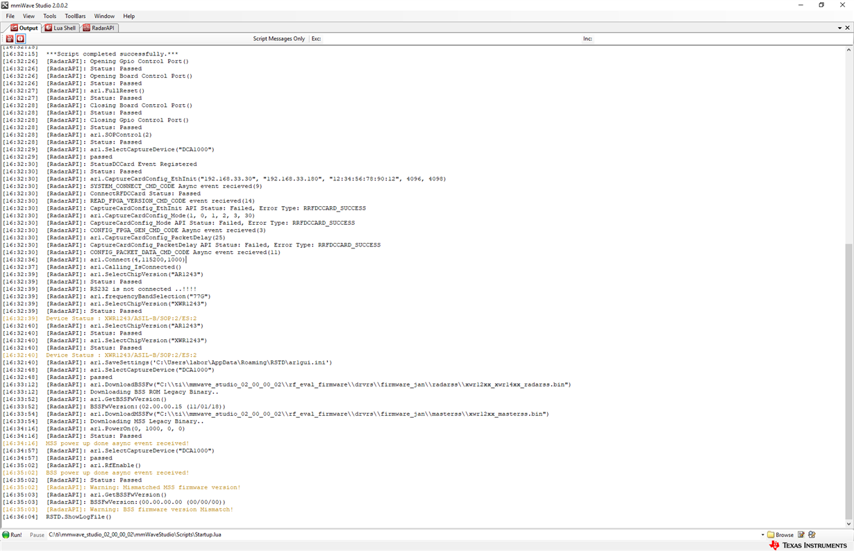Screen dimensions: 854x551
Task: Click the info icon in Output toolbar
Action: [x=20, y=39]
